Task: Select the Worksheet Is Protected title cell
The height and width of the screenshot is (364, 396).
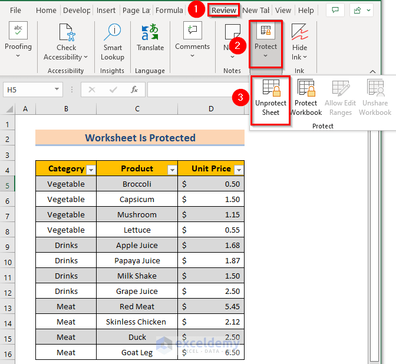Action: [140, 138]
